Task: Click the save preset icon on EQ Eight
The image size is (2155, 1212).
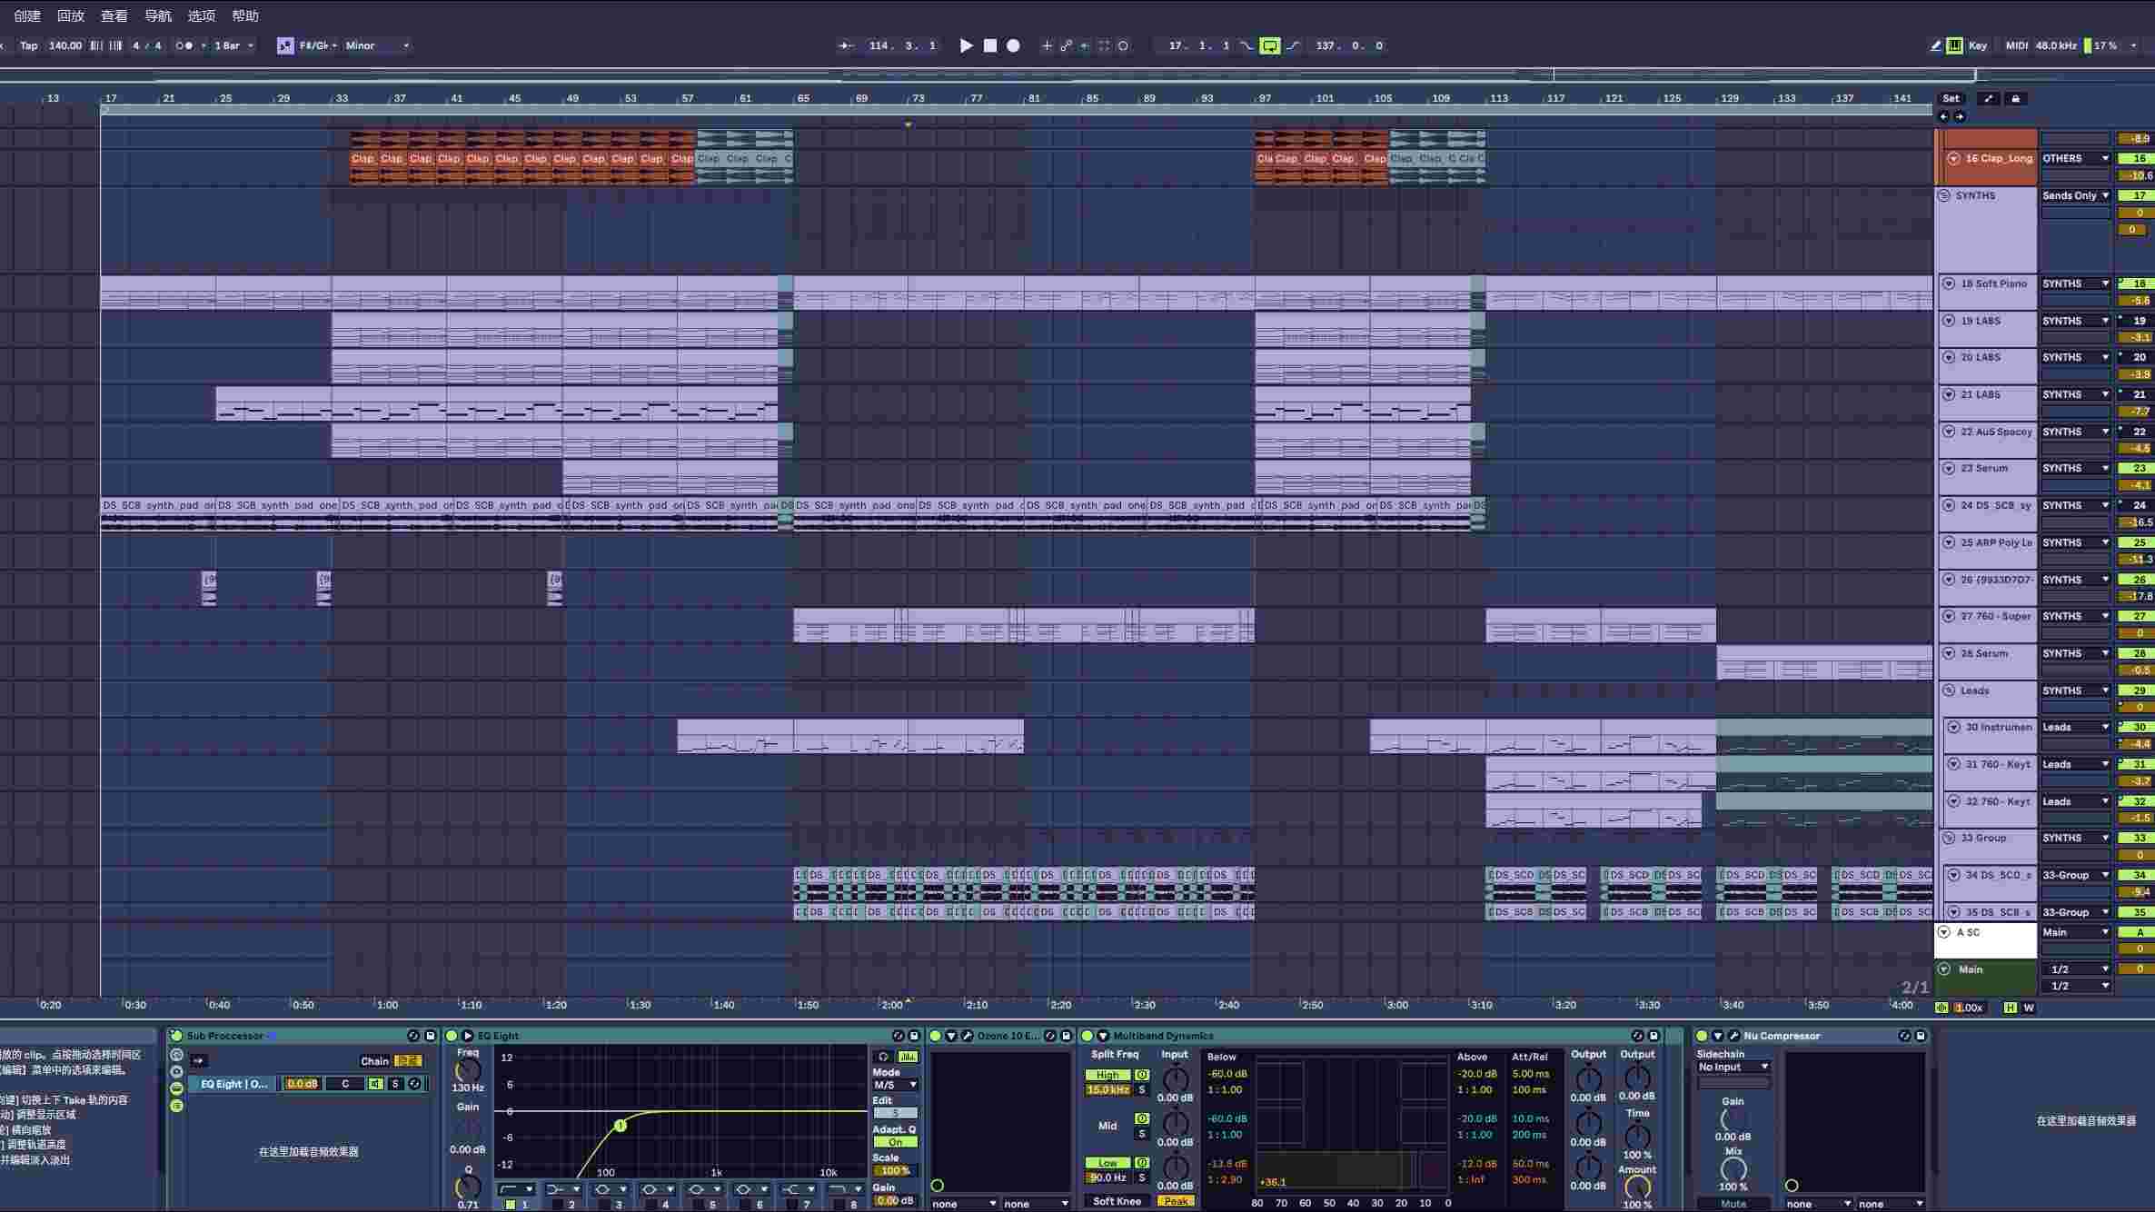Action: pos(915,1036)
